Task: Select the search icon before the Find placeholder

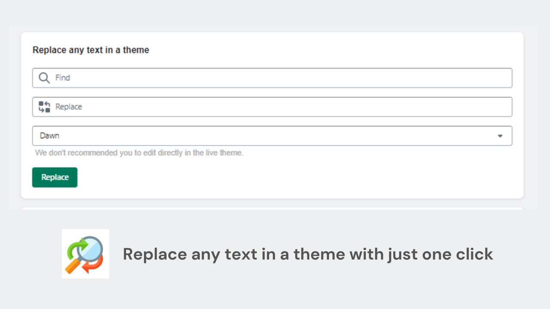Action: tap(44, 78)
